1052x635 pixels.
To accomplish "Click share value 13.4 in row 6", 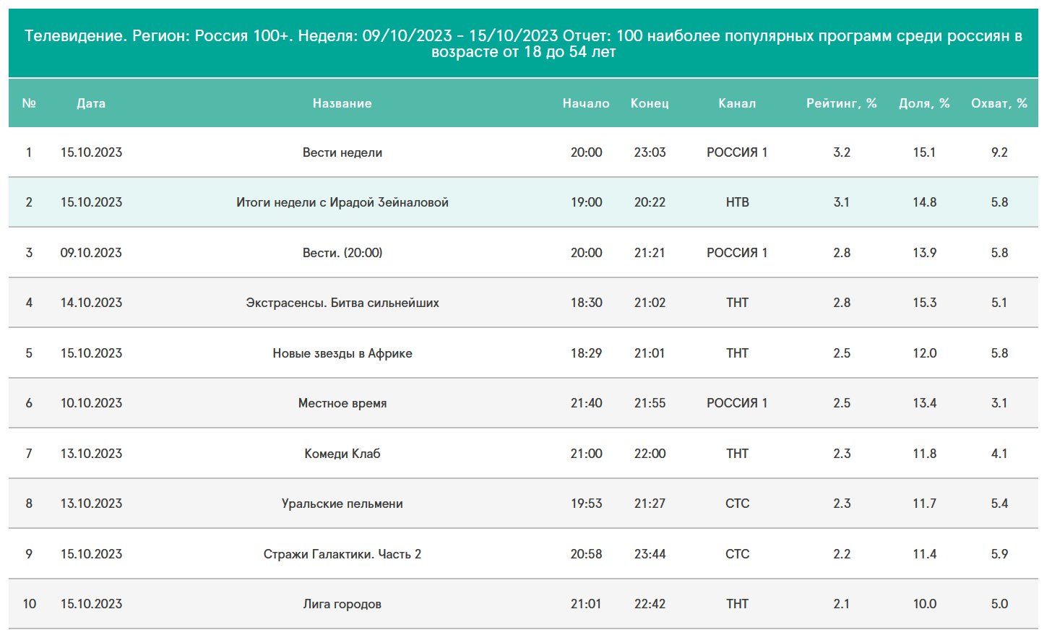I will pyautogui.click(x=924, y=403).
